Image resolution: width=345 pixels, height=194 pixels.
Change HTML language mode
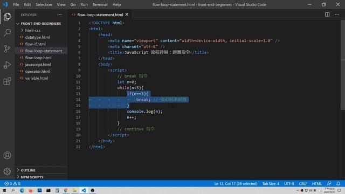316,184
